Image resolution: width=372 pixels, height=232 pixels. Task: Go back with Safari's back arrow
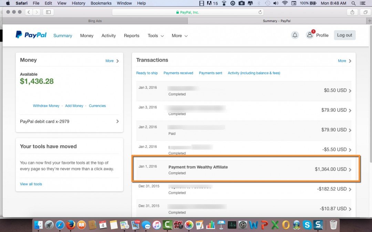(x=29, y=12)
